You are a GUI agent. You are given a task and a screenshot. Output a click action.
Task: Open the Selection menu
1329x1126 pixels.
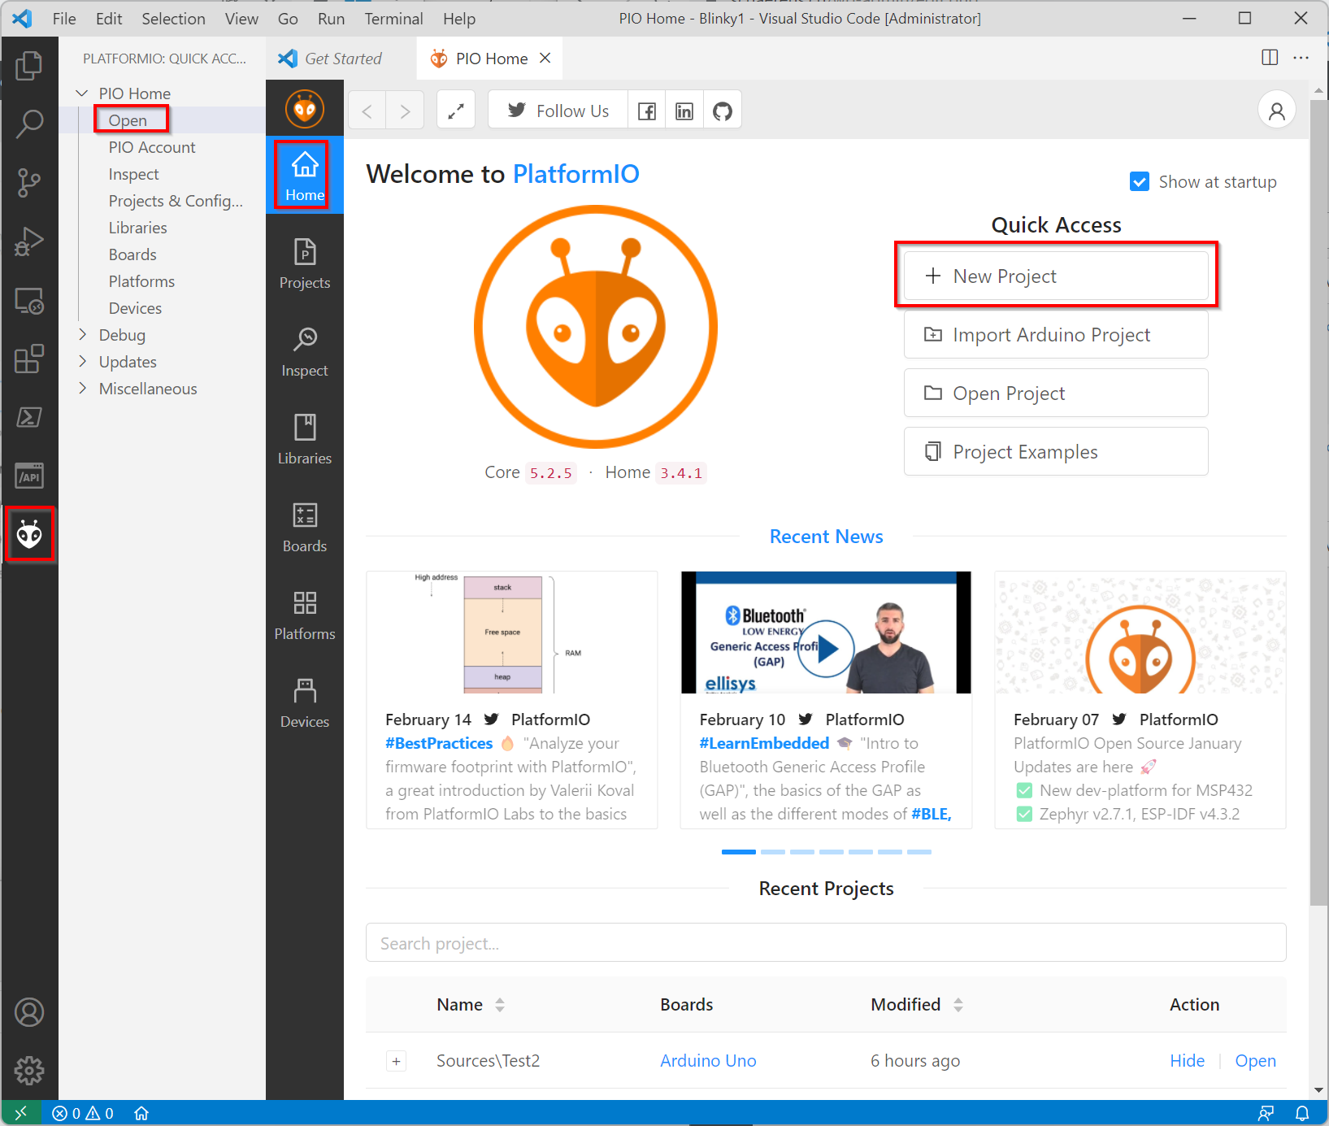pos(173,19)
